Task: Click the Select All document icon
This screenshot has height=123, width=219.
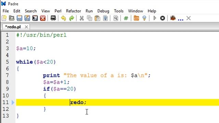Action: coord(105,18)
